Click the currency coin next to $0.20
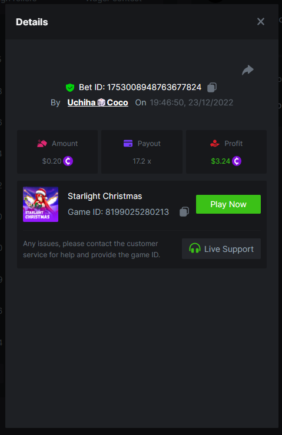 pos(68,161)
